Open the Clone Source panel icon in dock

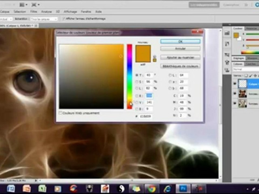click(x=227, y=63)
